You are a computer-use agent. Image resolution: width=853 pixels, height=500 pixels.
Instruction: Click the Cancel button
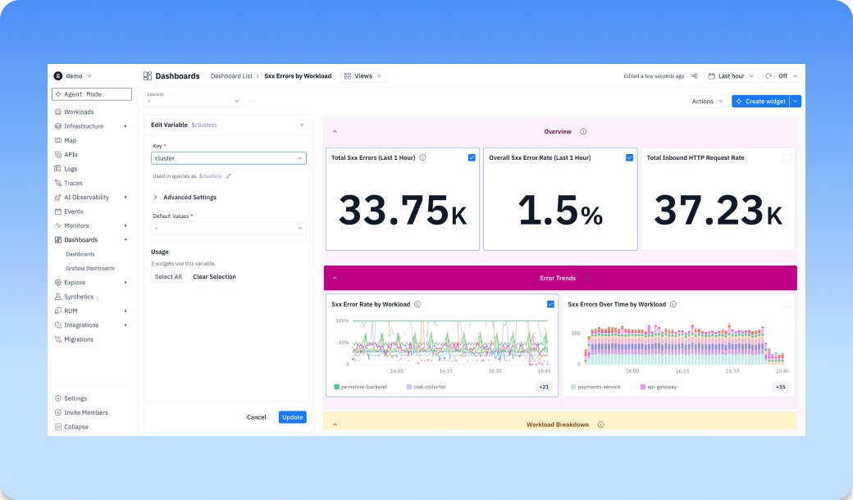(x=256, y=417)
